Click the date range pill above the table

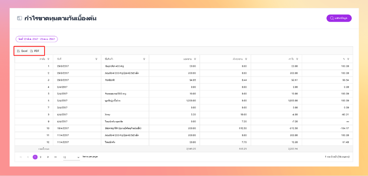[x=37, y=39]
